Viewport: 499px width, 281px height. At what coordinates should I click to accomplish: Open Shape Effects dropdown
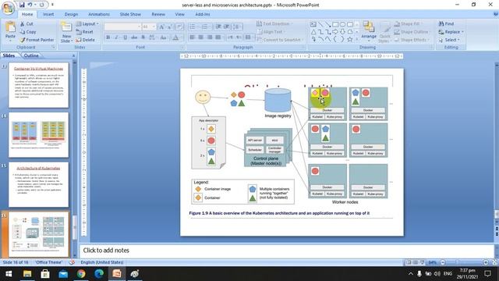pos(411,40)
